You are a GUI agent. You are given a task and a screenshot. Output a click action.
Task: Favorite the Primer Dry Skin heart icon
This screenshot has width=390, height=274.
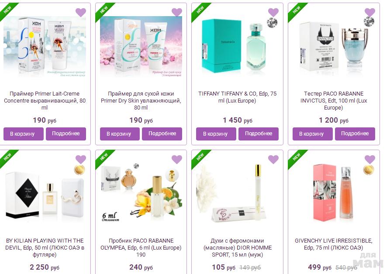(x=177, y=12)
